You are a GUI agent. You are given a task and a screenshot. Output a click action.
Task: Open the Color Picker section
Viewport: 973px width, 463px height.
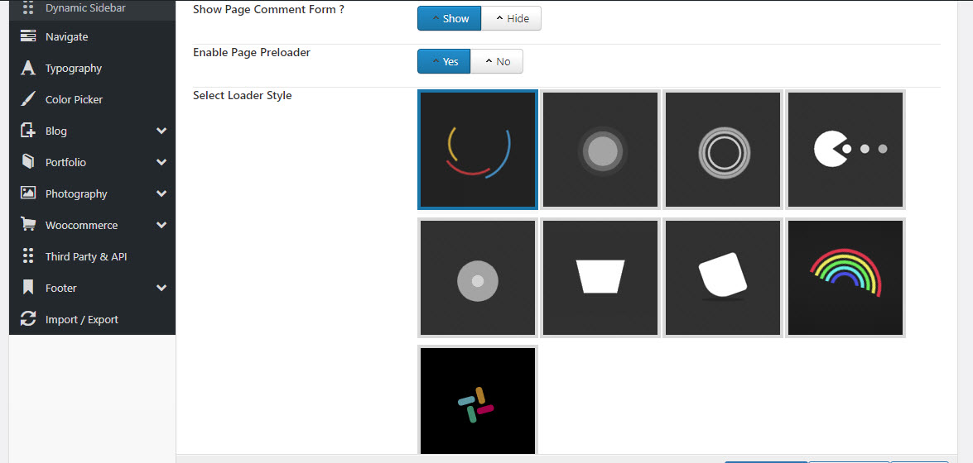pos(93,99)
